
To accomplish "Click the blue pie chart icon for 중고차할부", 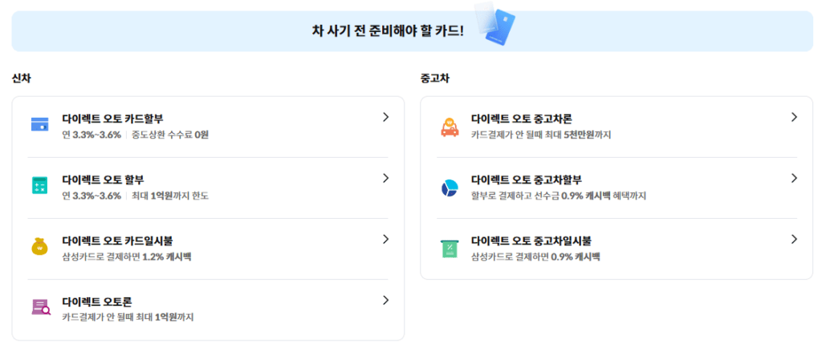I will tap(449, 188).
